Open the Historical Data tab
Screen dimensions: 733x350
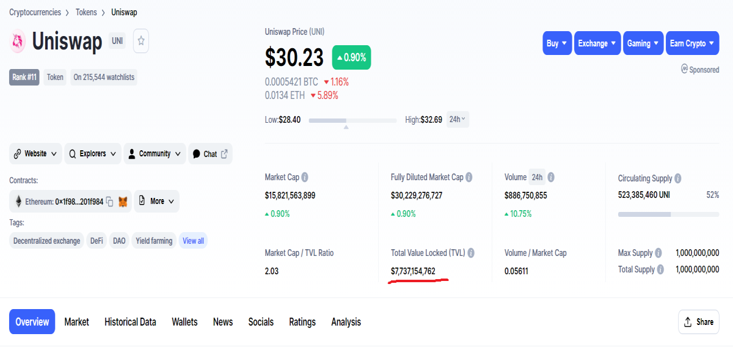[130, 322]
